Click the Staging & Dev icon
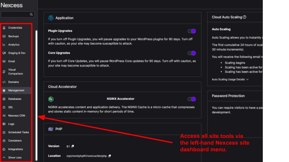This screenshot has height=162, width=289. [x=4, y=53]
